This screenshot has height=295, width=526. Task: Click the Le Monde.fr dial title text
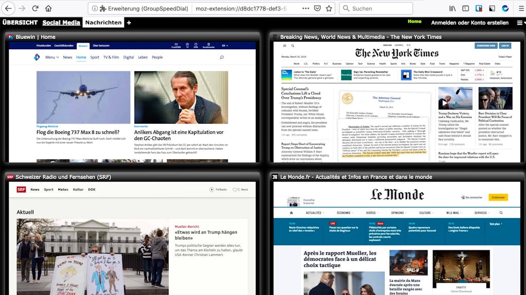pyautogui.click(x=356, y=176)
